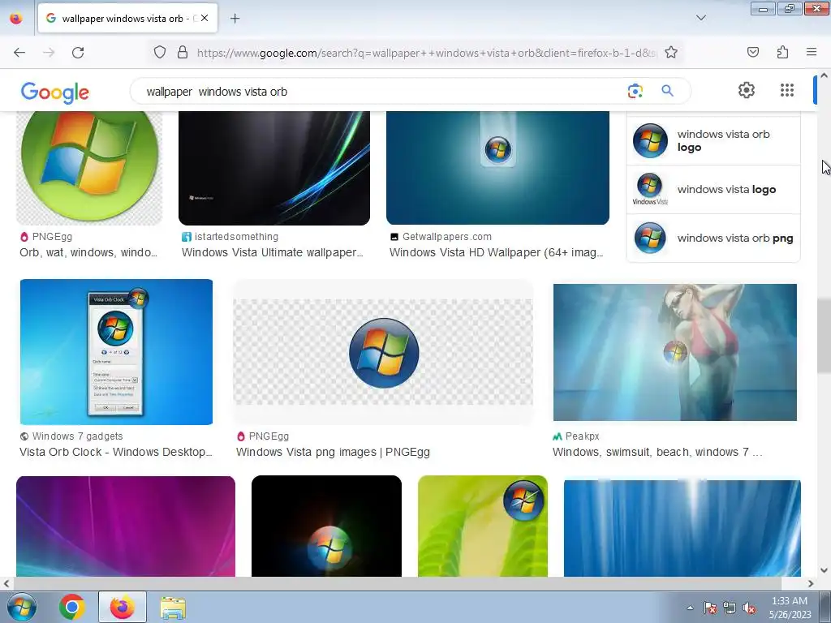This screenshot has width=831, height=623.
Task: Open the Google apps grid
Action: point(787,90)
